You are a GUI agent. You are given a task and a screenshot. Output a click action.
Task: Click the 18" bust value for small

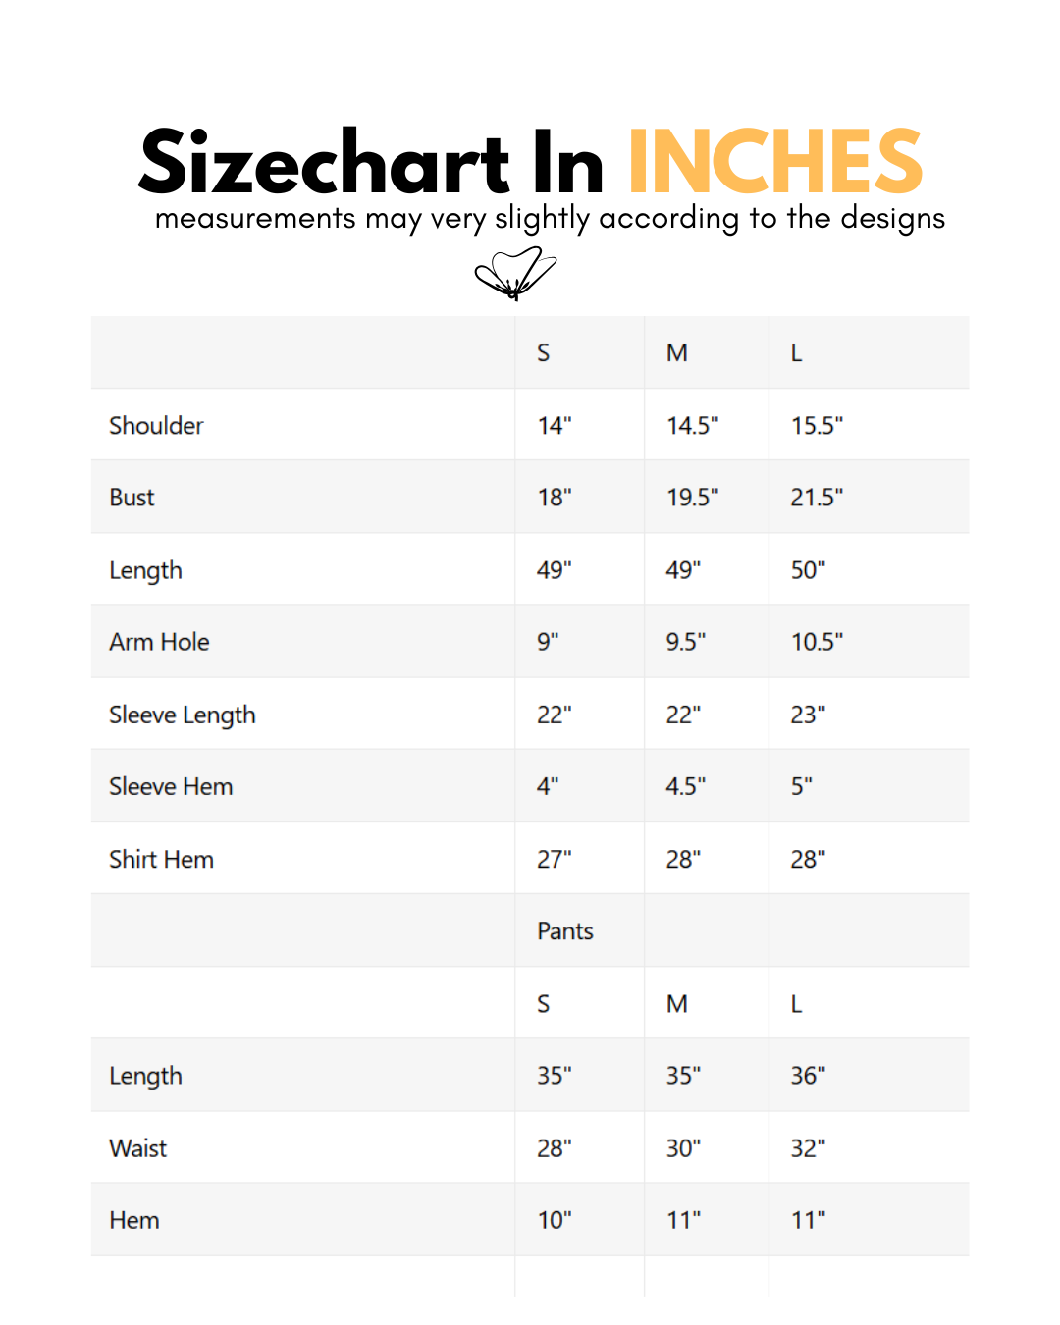pos(555,498)
